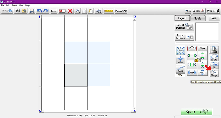Widen block with horizontal expand icon
The height and width of the screenshot is (118, 221).
click(x=192, y=56)
